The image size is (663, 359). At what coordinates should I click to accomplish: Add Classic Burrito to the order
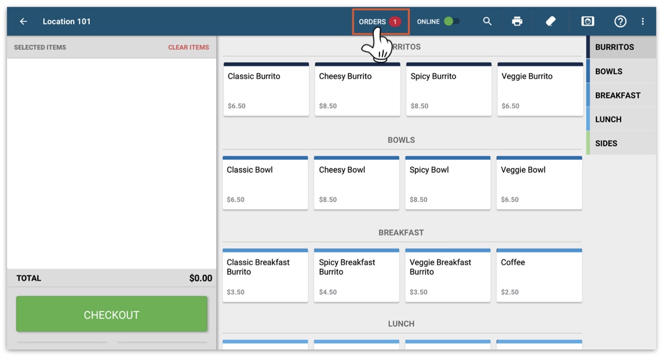tap(266, 89)
